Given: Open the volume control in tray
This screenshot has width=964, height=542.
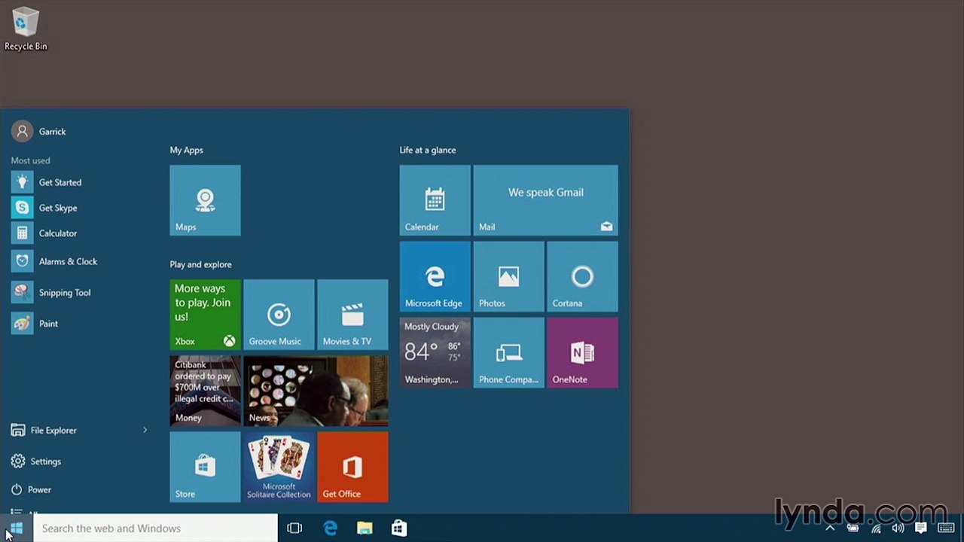Looking at the screenshot, I should pos(898,528).
